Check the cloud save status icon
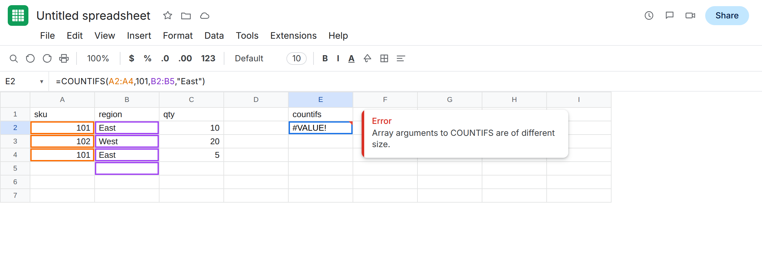762x271 pixels. [205, 15]
